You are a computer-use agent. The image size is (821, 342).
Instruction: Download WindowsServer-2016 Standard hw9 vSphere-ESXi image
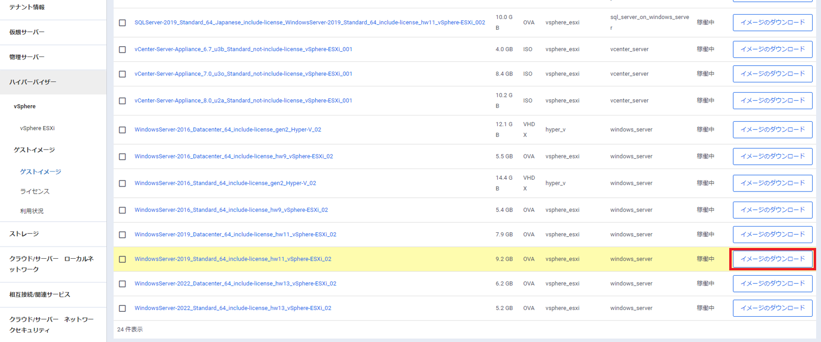772,210
